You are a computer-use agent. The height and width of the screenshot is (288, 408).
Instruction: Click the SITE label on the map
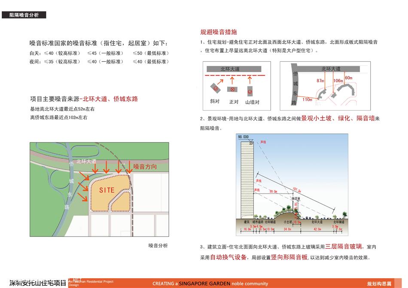click(x=107, y=190)
